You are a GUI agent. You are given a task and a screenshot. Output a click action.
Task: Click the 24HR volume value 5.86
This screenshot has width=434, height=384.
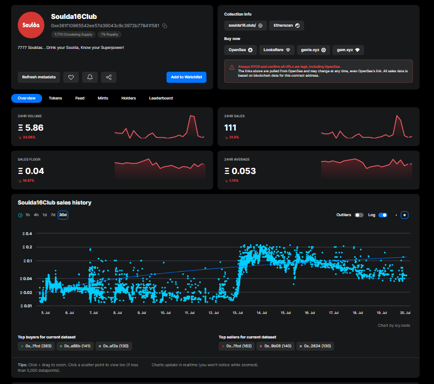[31, 128]
